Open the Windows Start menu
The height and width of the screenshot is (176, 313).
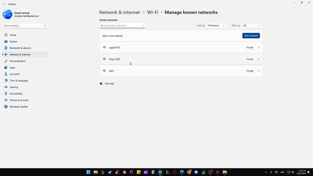[x=89, y=172]
